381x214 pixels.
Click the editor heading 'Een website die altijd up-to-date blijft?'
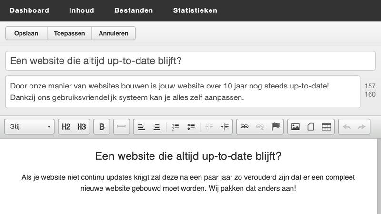(188, 156)
